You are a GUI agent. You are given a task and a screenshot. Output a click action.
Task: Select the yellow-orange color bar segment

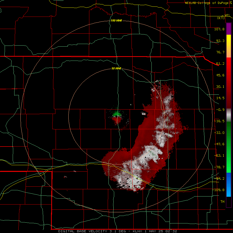tap(229, 46)
